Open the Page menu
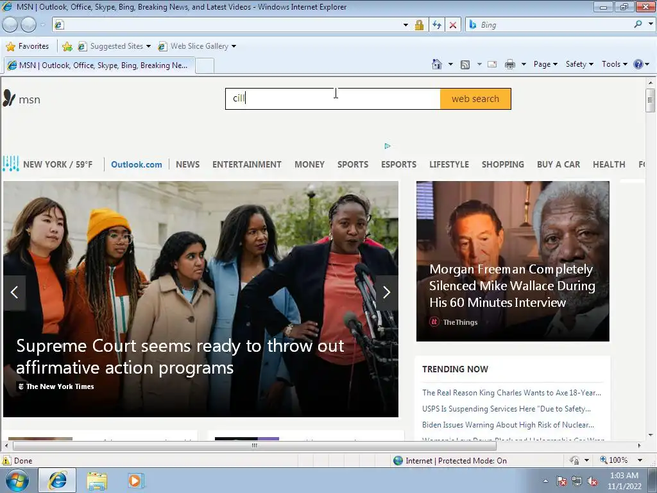657x493 pixels. [545, 64]
